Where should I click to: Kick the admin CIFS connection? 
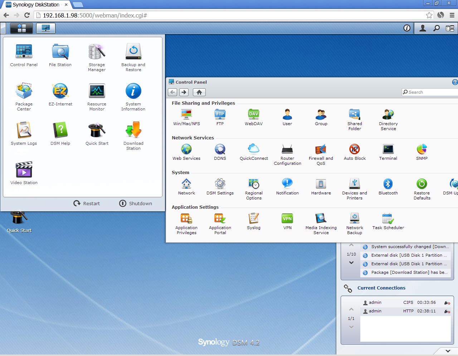447,303
